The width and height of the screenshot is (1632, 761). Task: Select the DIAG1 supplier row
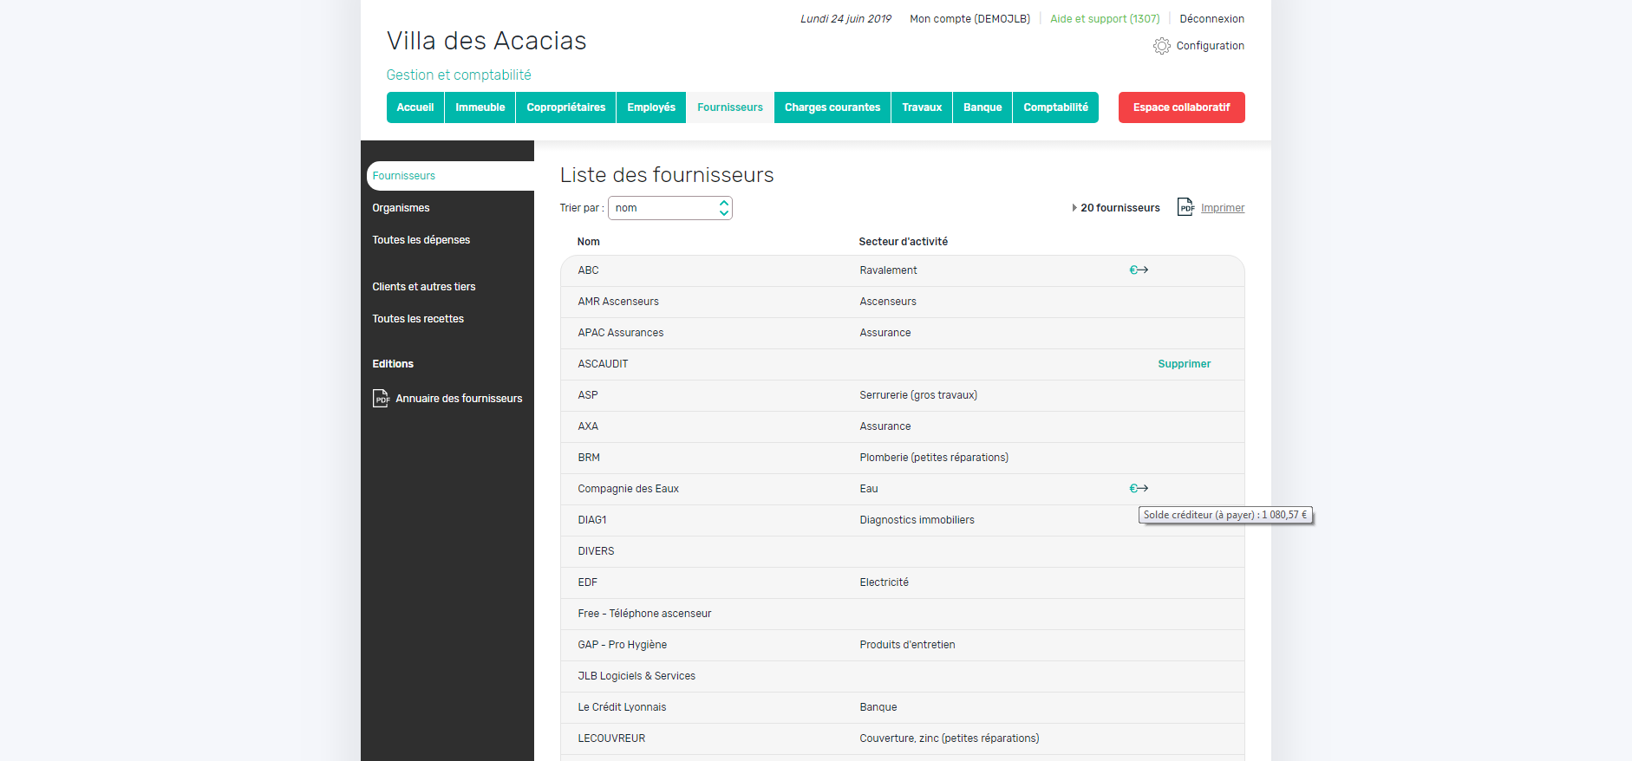point(903,520)
